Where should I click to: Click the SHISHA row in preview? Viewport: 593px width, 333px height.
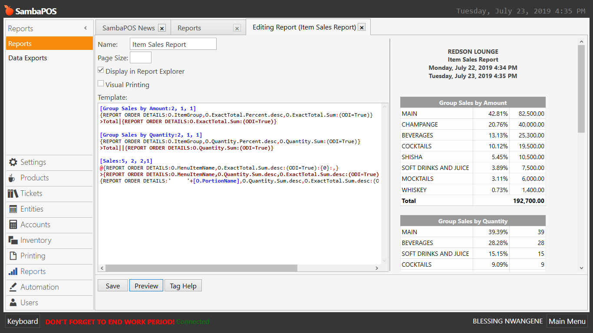click(473, 157)
